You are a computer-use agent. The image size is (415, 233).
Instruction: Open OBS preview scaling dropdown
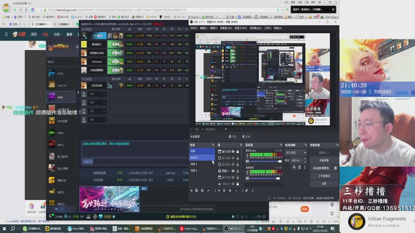(x=226, y=129)
